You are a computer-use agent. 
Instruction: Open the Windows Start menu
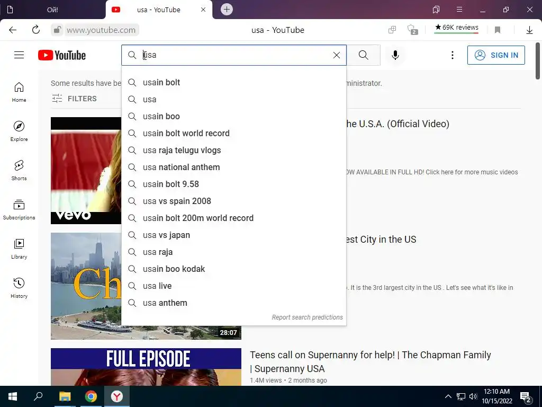point(13,396)
